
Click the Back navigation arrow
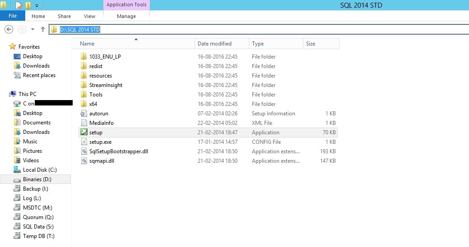coord(9,29)
